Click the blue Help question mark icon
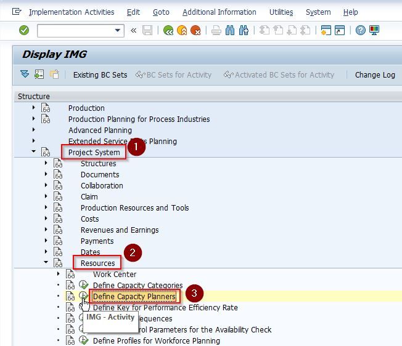The height and width of the screenshot is (346, 402). (361, 30)
